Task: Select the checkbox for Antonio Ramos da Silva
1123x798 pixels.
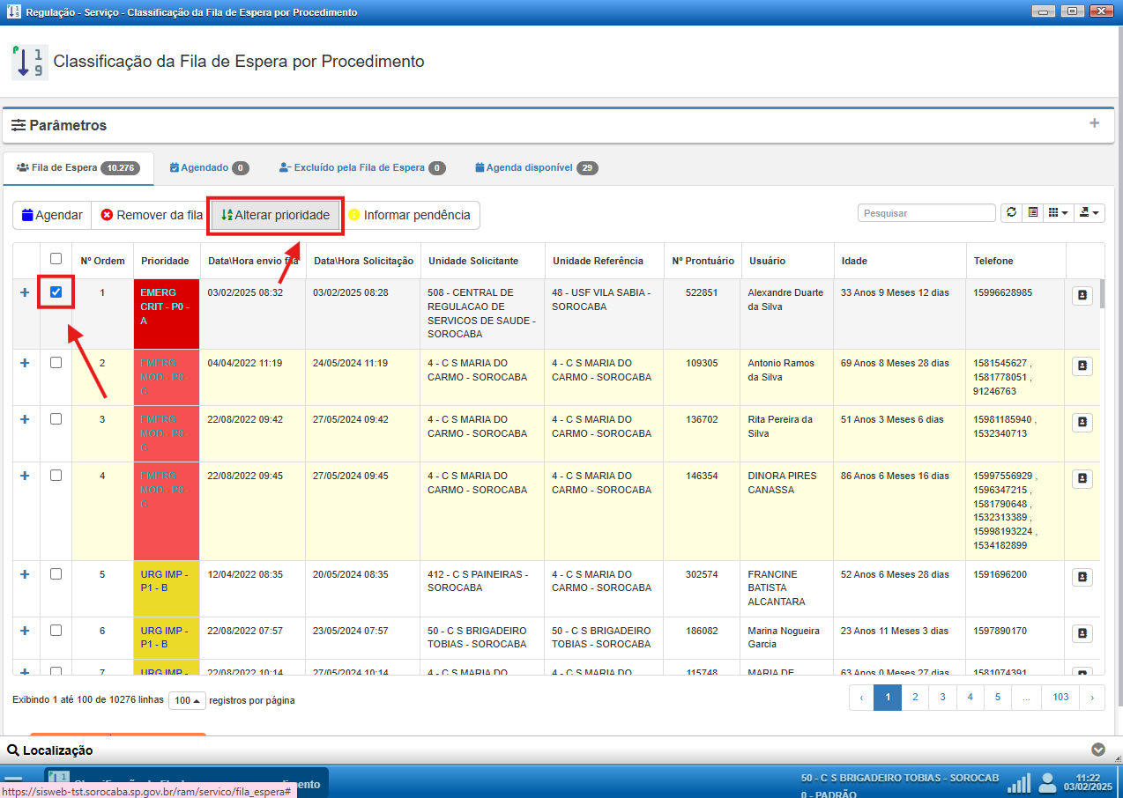Action: point(56,363)
